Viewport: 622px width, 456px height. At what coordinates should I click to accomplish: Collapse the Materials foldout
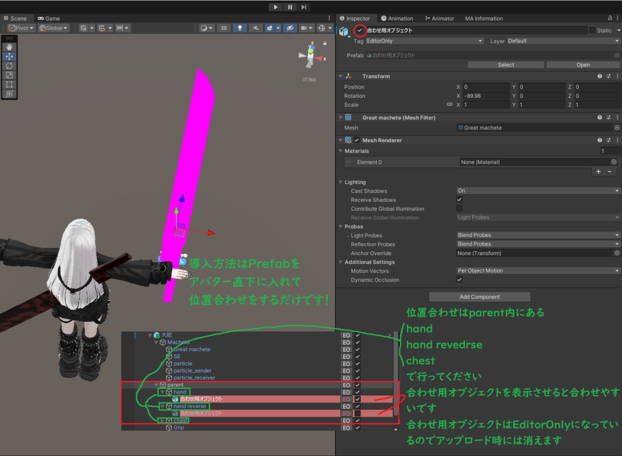tap(340, 151)
